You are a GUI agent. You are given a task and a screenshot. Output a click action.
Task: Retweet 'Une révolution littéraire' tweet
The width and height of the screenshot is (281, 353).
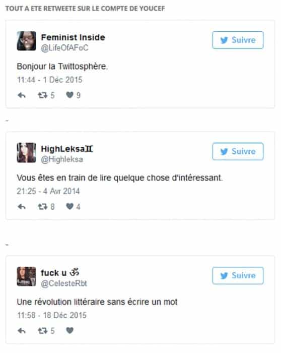click(x=42, y=331)
